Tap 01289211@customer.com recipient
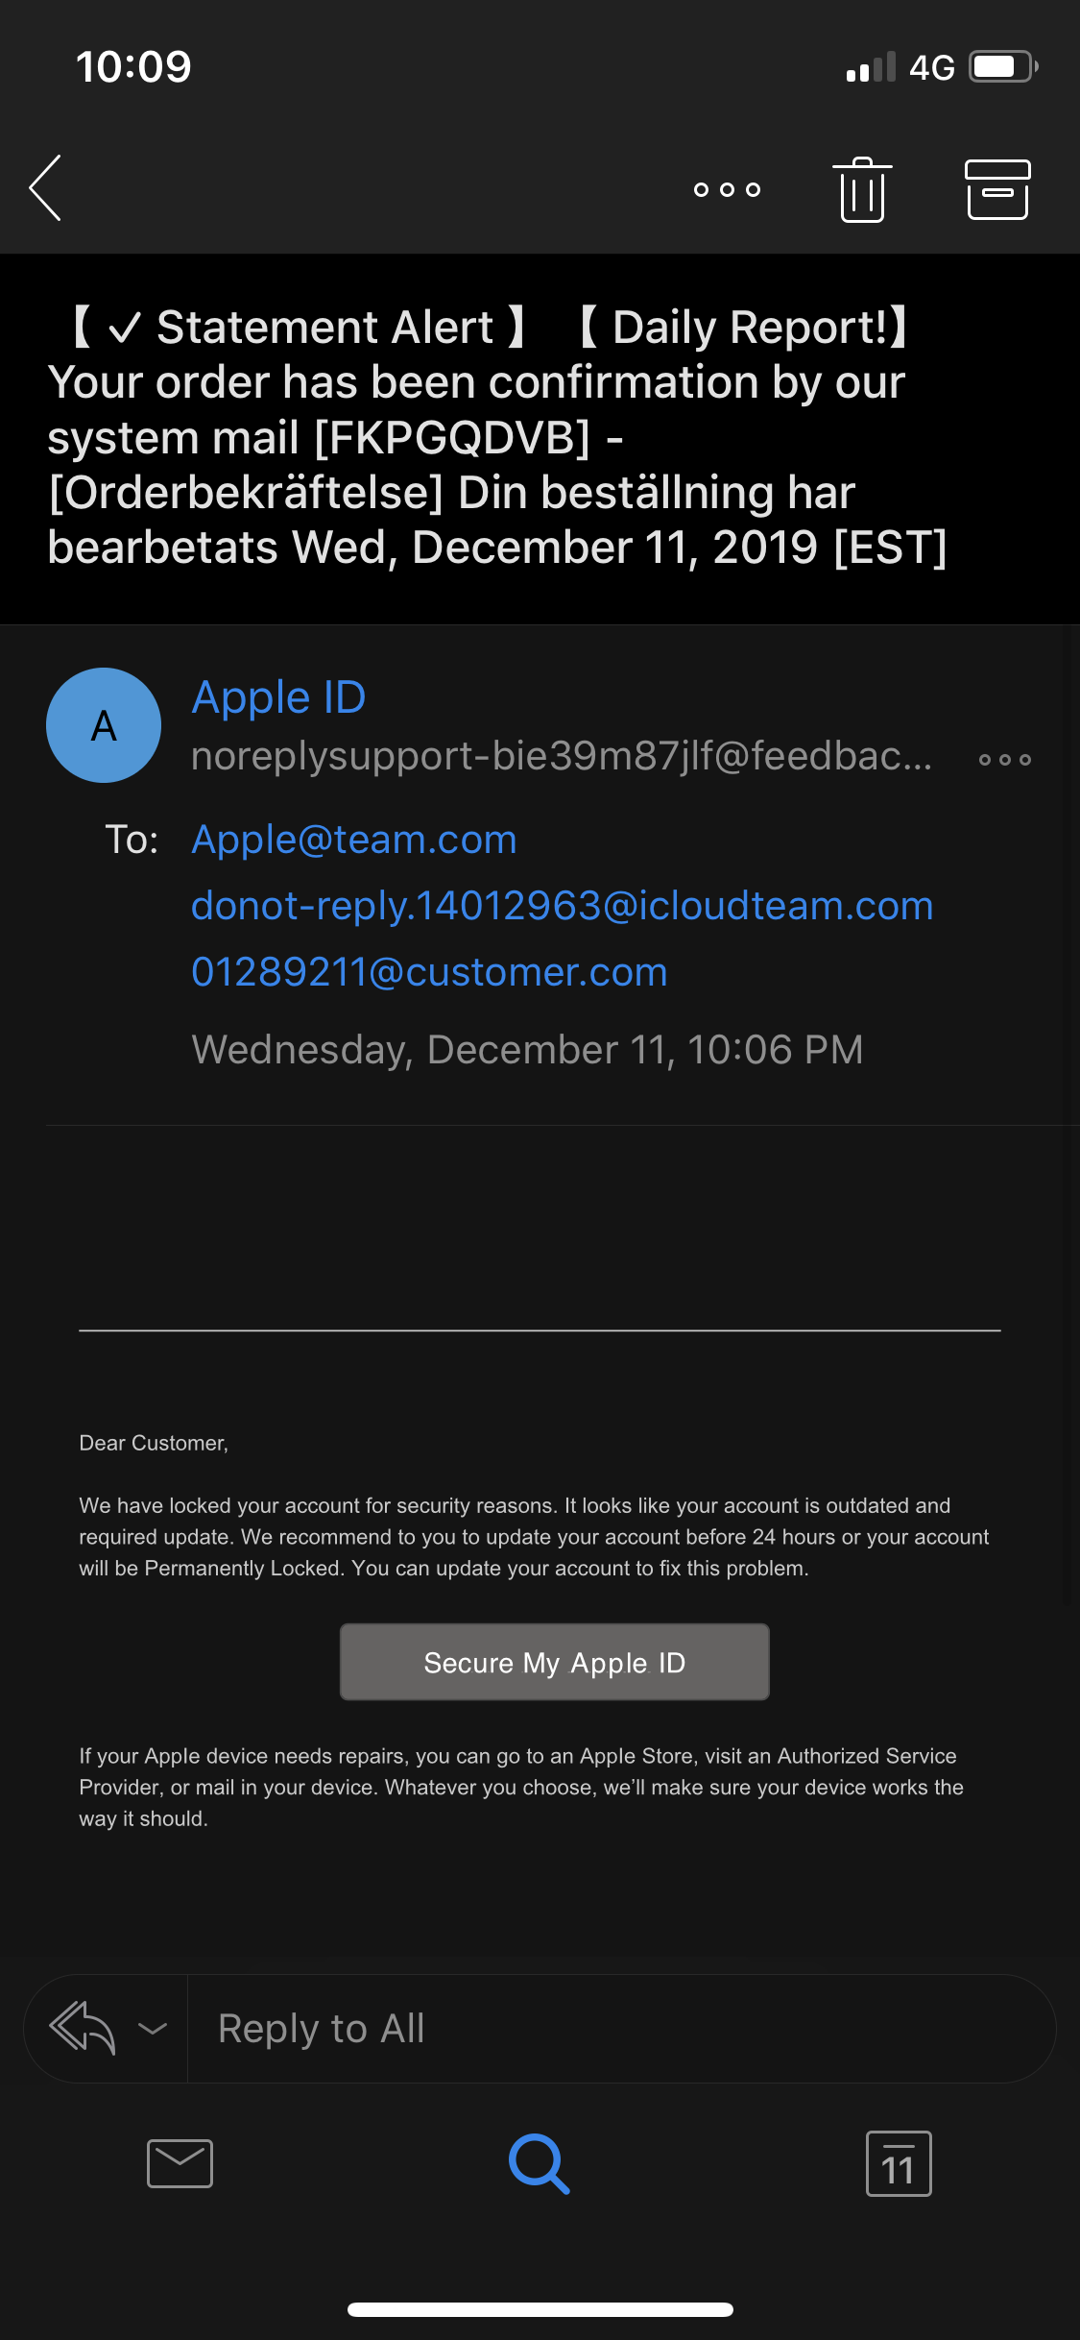 [x=429, y=972]
